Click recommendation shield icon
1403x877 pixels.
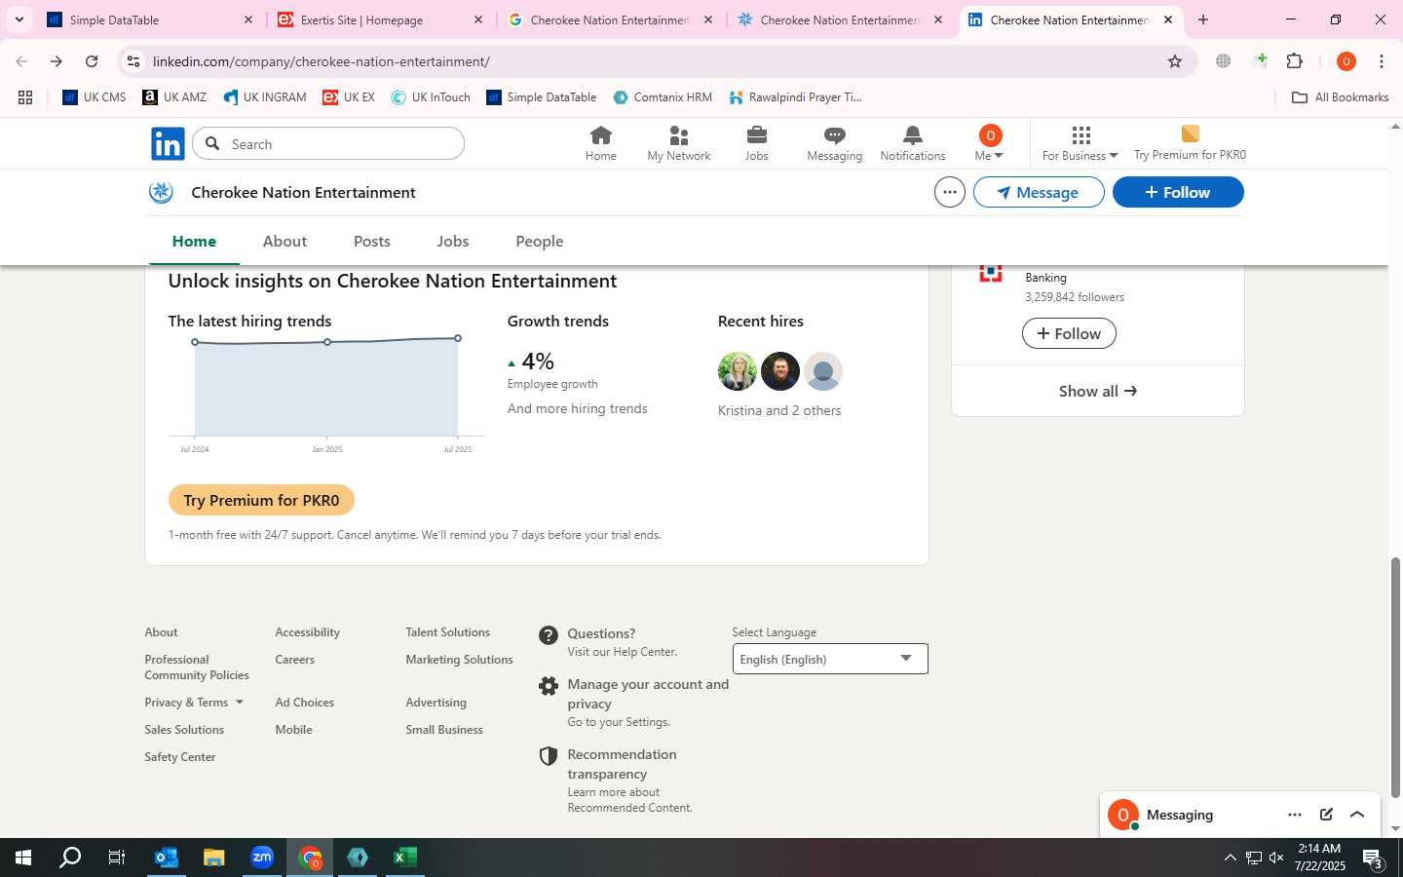click(549, 756)
